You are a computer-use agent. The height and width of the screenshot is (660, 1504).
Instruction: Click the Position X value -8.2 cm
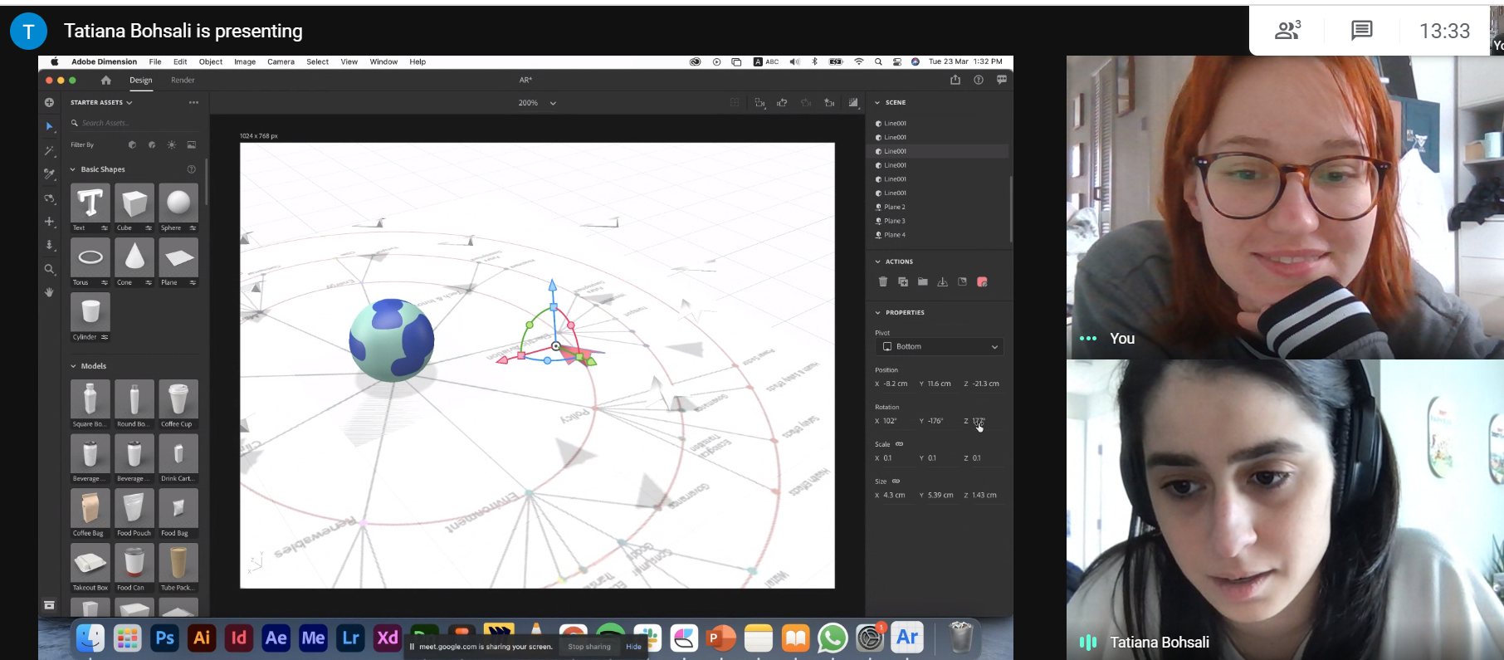(895, 384)
